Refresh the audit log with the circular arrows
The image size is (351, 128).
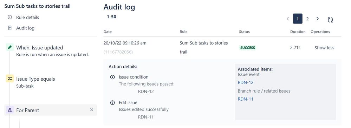point(330,20)
